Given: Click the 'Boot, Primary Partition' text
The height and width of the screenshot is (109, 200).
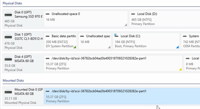Looking at the screenshot, I should point(131,46).
